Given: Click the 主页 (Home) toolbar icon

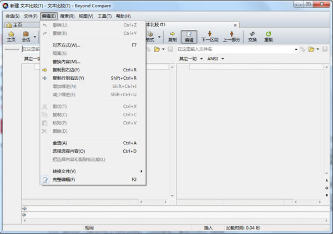Looking at the screenshot, I should (x=11, y=37).
